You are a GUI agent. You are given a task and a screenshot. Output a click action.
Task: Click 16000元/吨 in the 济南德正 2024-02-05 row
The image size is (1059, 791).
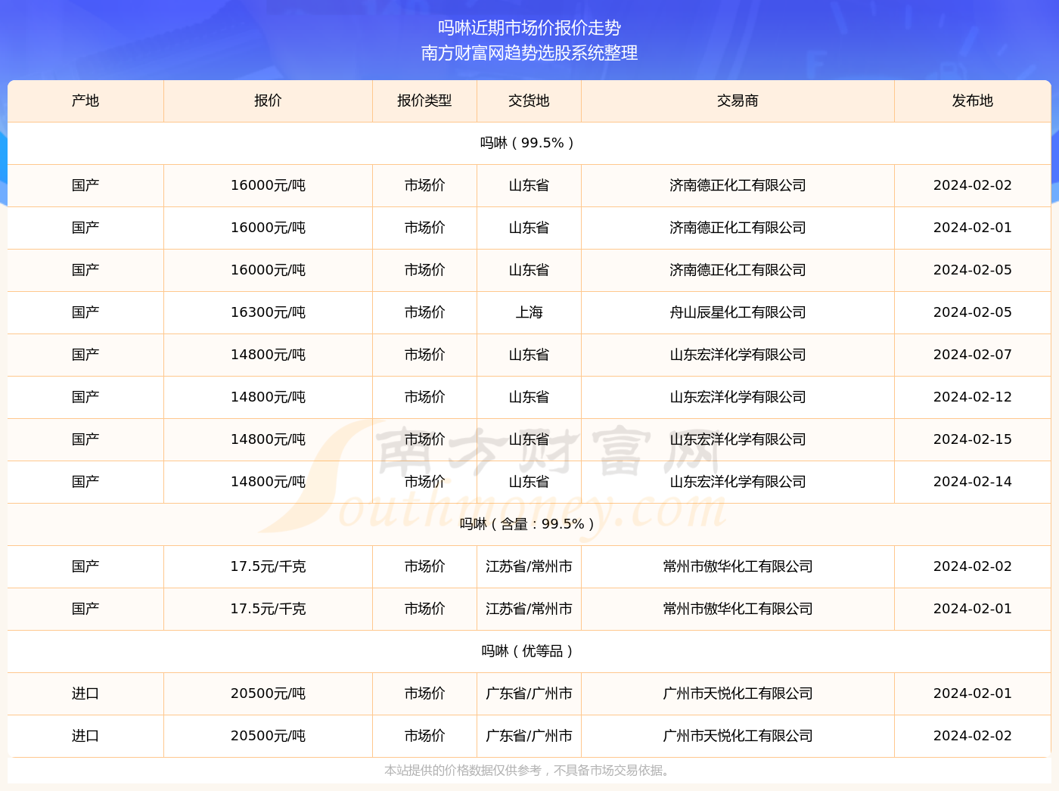[x=268, y=270]
